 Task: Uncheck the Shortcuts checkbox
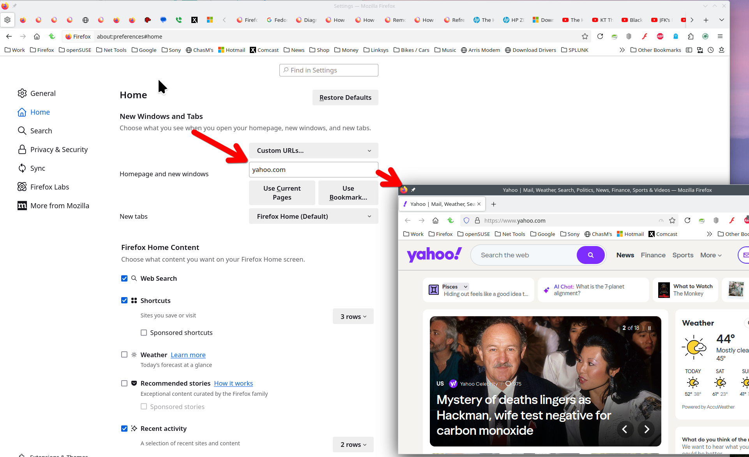pos(124,300)
